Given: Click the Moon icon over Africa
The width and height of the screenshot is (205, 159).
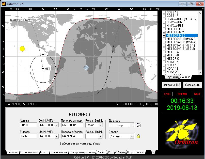Looking at the screenshot, I should [86, 68].
